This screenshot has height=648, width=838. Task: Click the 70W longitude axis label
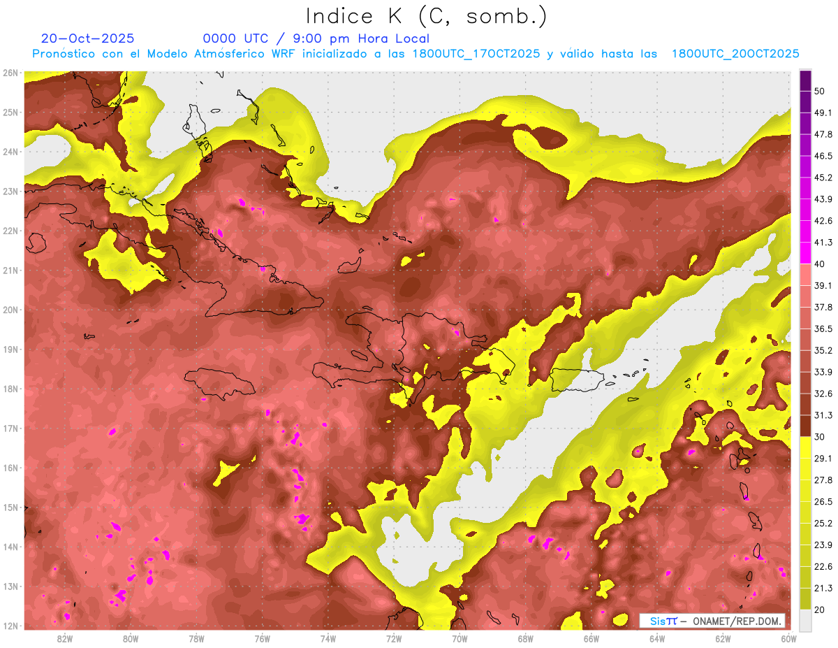(x=460, y=638)
